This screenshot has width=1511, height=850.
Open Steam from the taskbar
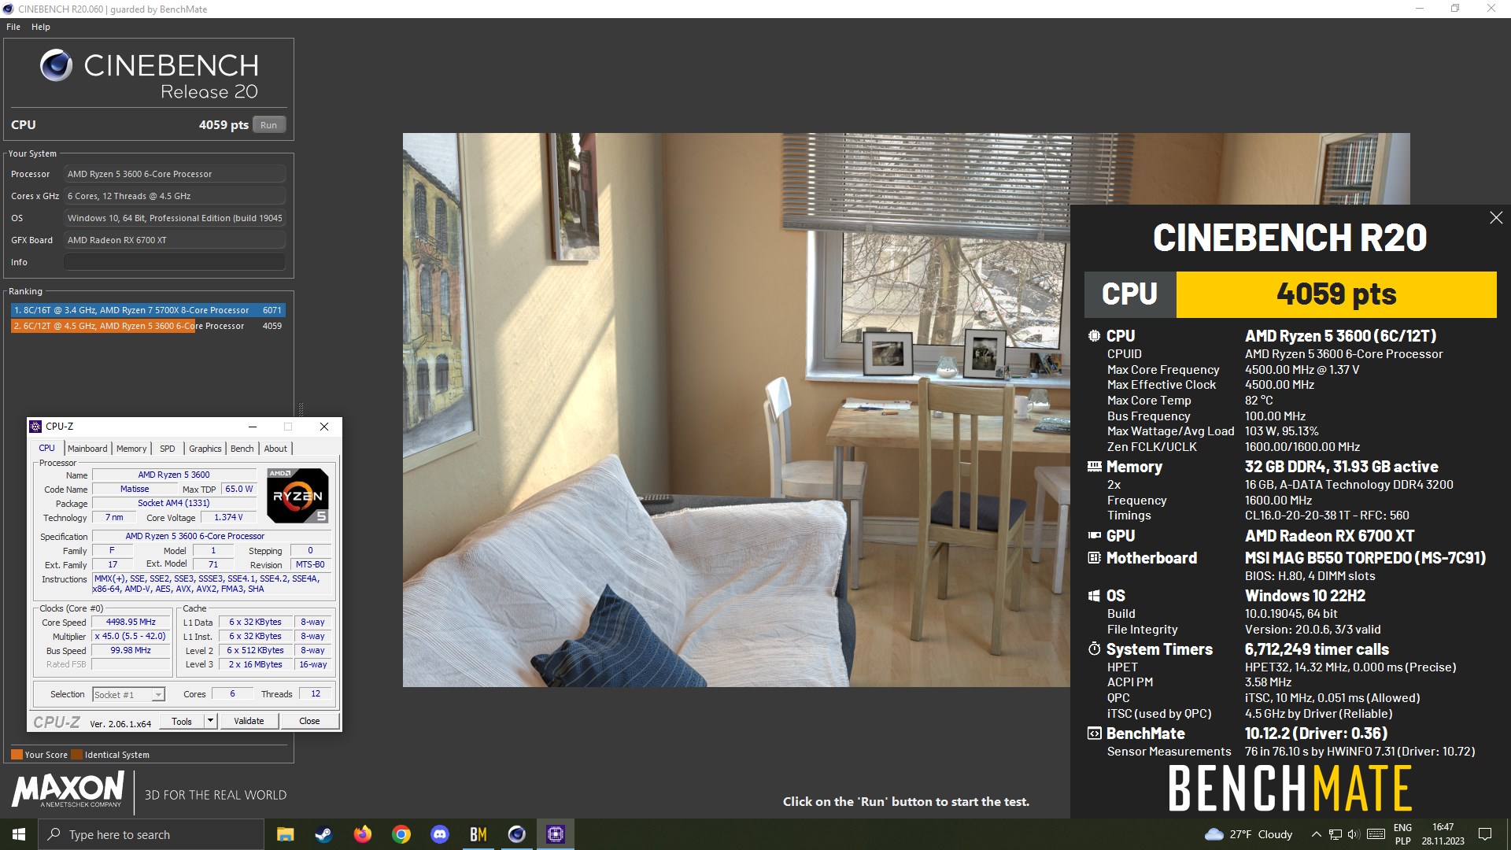[323, 834]
